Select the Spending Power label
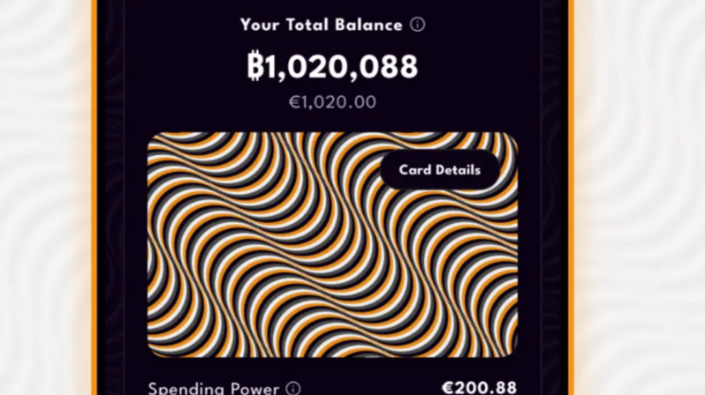This screenshot has height=395, width=705. 214,389
